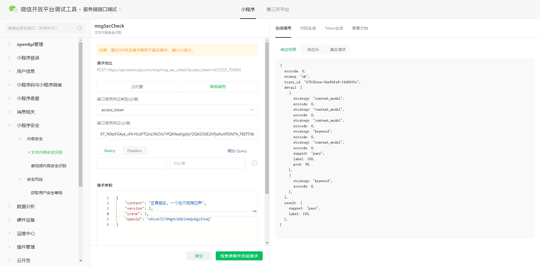Image resolution: width=540 pixels, height=266 pixels.
Task: Show the 响应结果 response tab
Action: coord(288,50)
